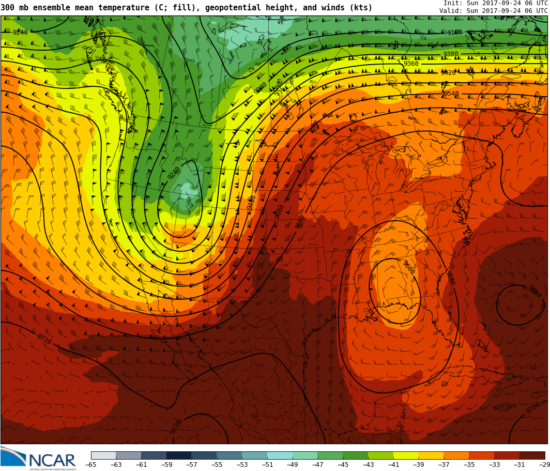550x471 pixels.
Task: Click the 9300 height contour label
Action: coord(451,54)
